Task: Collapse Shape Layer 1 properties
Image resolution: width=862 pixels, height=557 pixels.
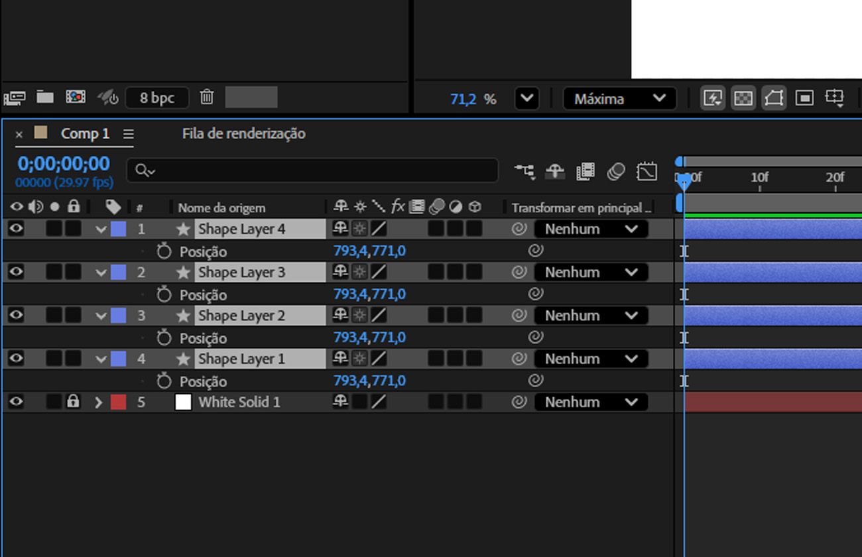Action: point(101,359)
